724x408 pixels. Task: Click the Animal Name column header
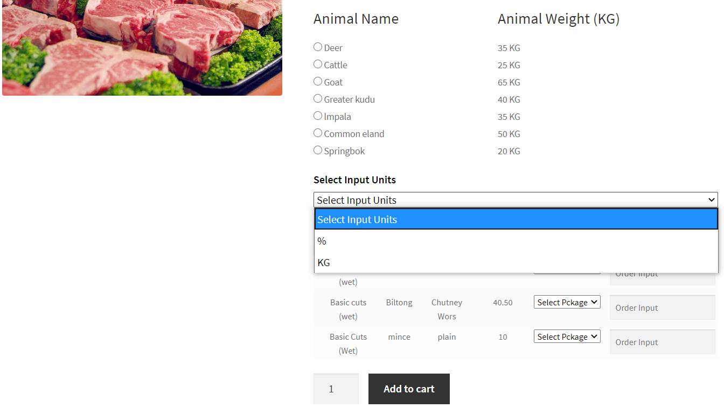coord(356,19)
